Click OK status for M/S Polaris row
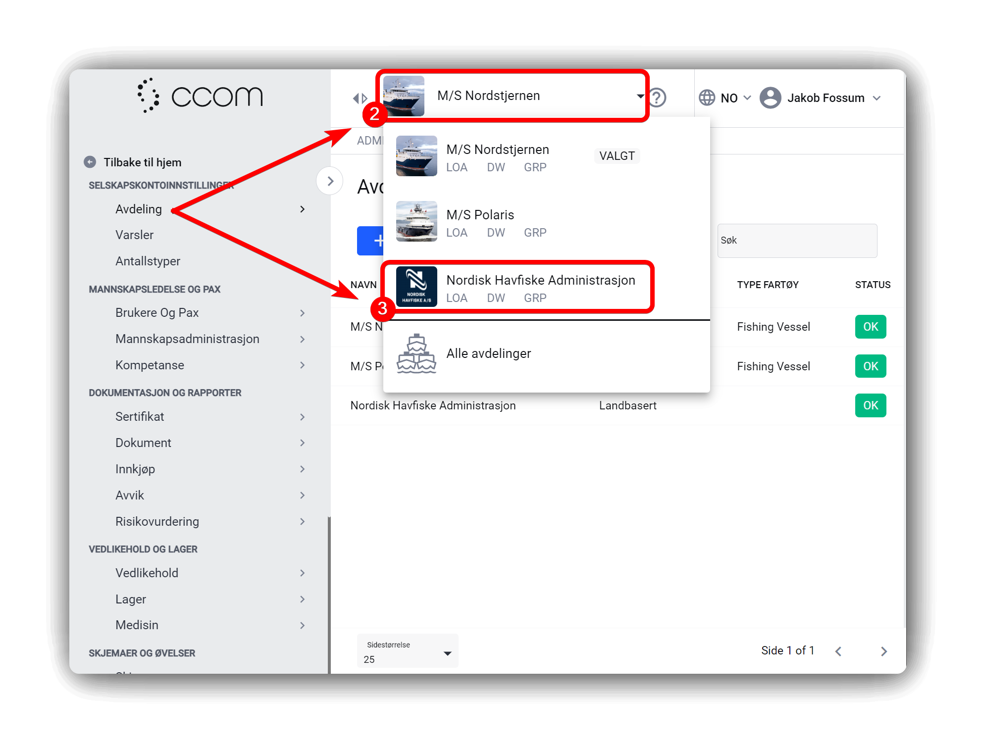981x748 pixels. [870, 366]
